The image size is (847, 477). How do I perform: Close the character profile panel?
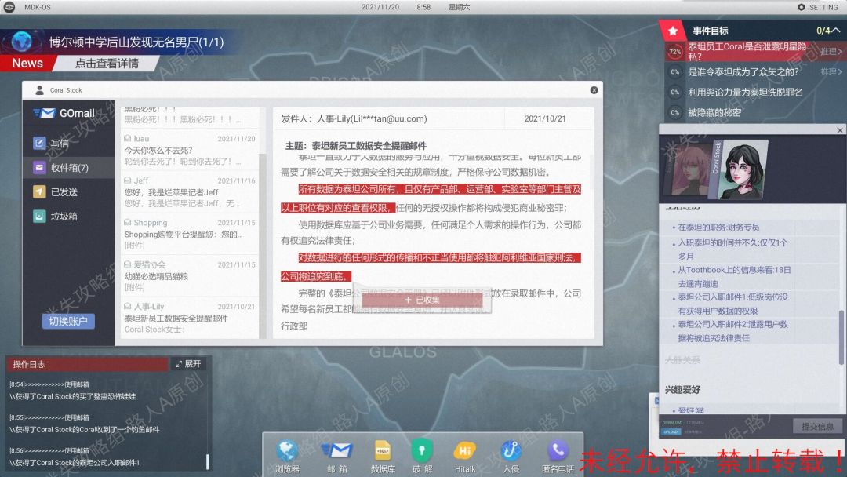[x=839, y=130]
